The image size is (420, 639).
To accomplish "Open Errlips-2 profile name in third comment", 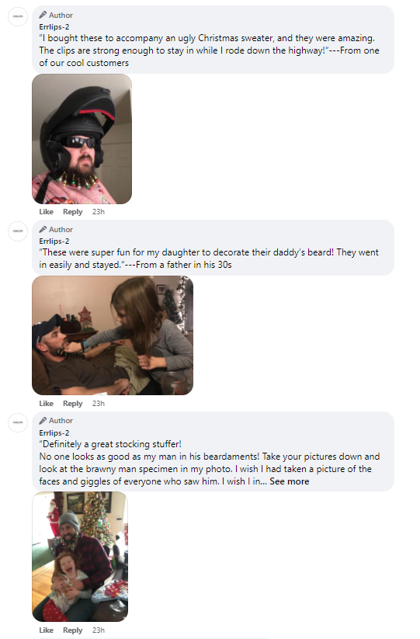I will point(54,432).
